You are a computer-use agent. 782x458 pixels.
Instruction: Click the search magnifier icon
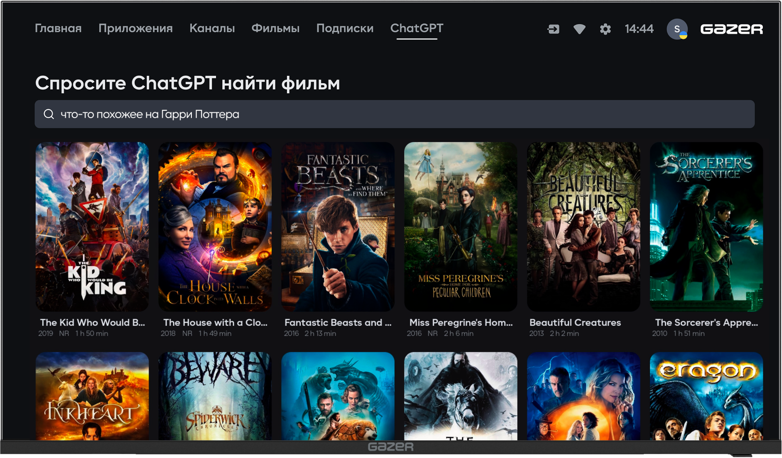coord(49,114)
